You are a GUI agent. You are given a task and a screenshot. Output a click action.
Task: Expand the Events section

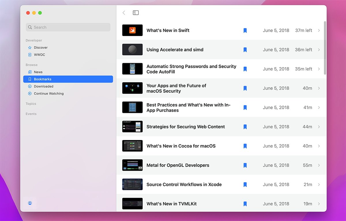coord(31,114)
